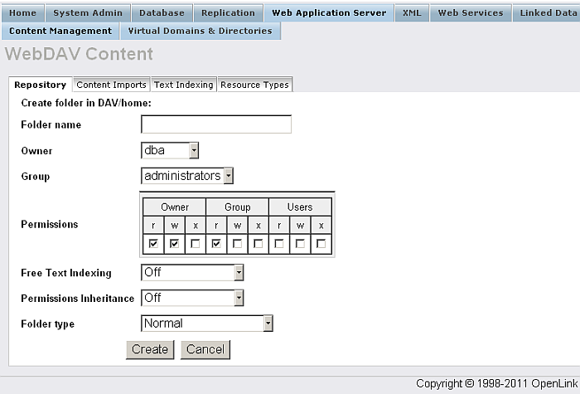Go to the Database menu tab
Image resolution: width=580 pixels, height=394 pixels.
coord(162,13)
